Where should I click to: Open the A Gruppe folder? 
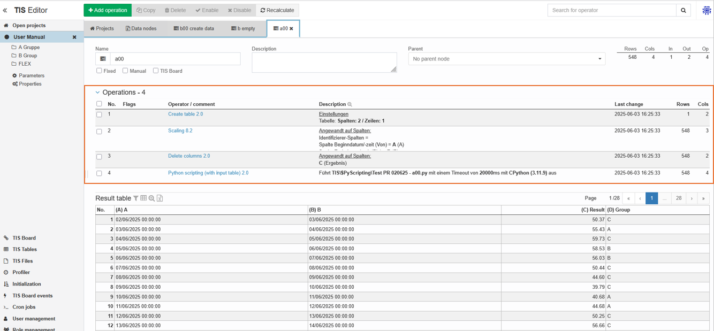click(x=29, y=47)
